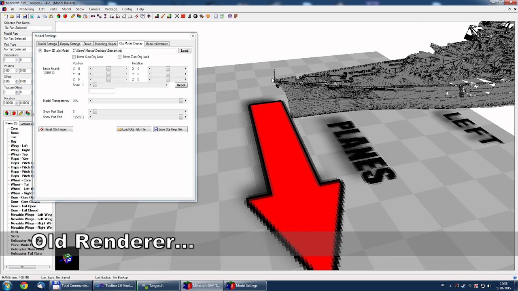This screenshot has width=518, height=291.
Task: Click the Open folder toolbar icon
Action: (x=12, y=16)
